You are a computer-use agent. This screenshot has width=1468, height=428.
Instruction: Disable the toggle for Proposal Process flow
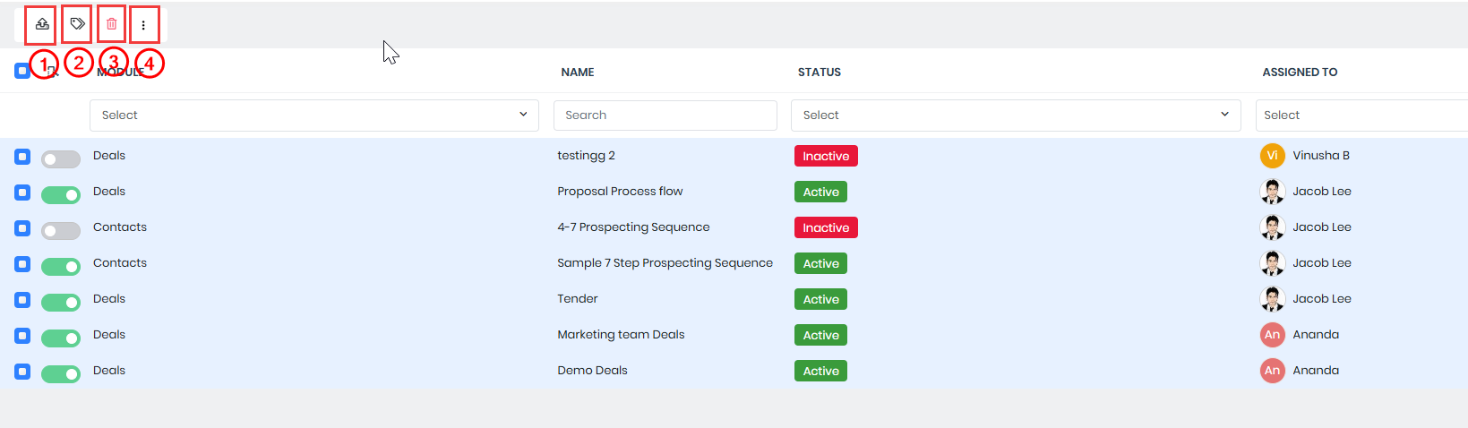[x=61, y=195]
